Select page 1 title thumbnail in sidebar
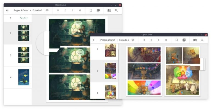This screenshot has height=109, width=211. tap(24, 18)
